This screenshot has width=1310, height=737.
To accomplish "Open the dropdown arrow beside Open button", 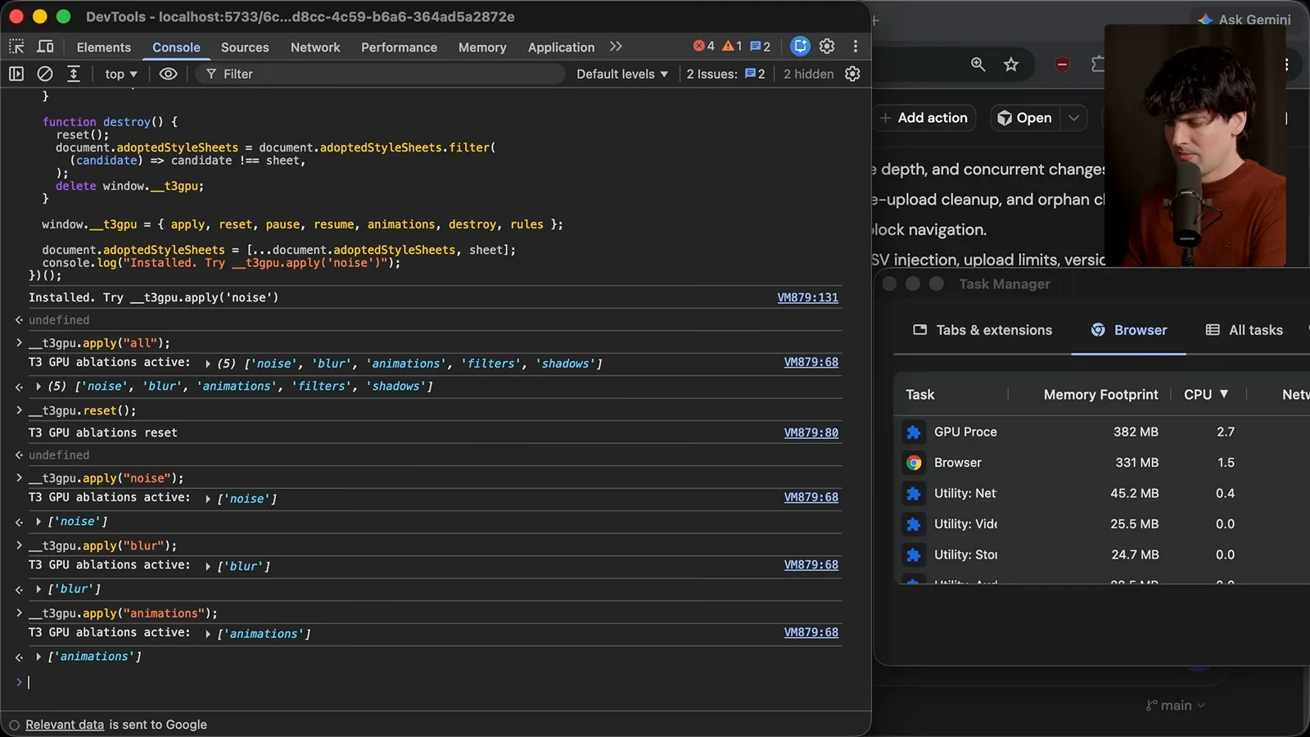I will coord(1073,118).
